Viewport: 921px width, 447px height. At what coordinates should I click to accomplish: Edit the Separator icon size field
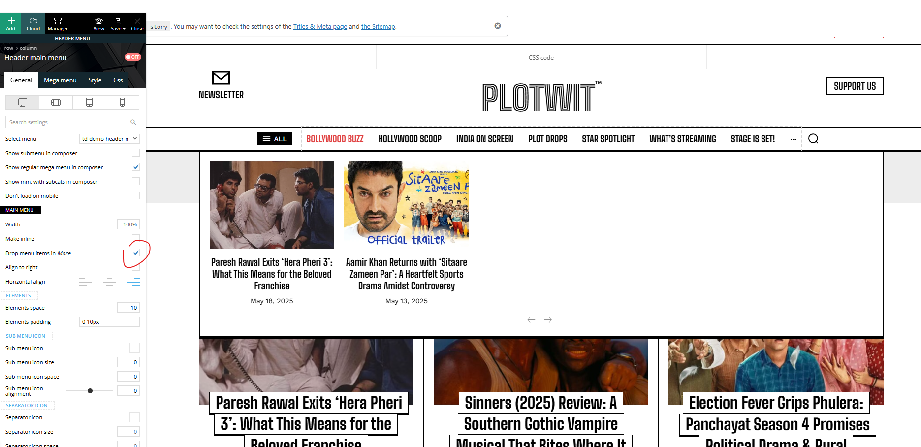click(128, 432)
